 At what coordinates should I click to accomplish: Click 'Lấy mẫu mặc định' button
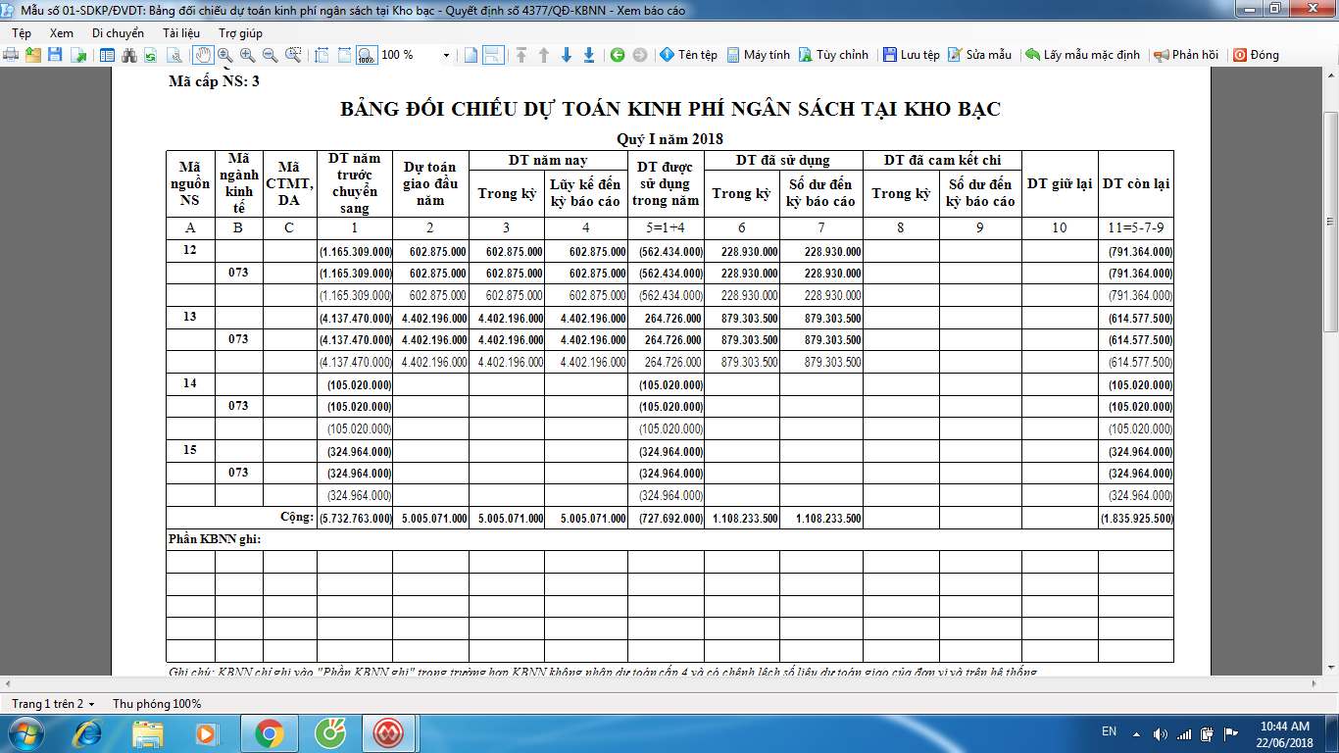click(x=1082, y=55)
